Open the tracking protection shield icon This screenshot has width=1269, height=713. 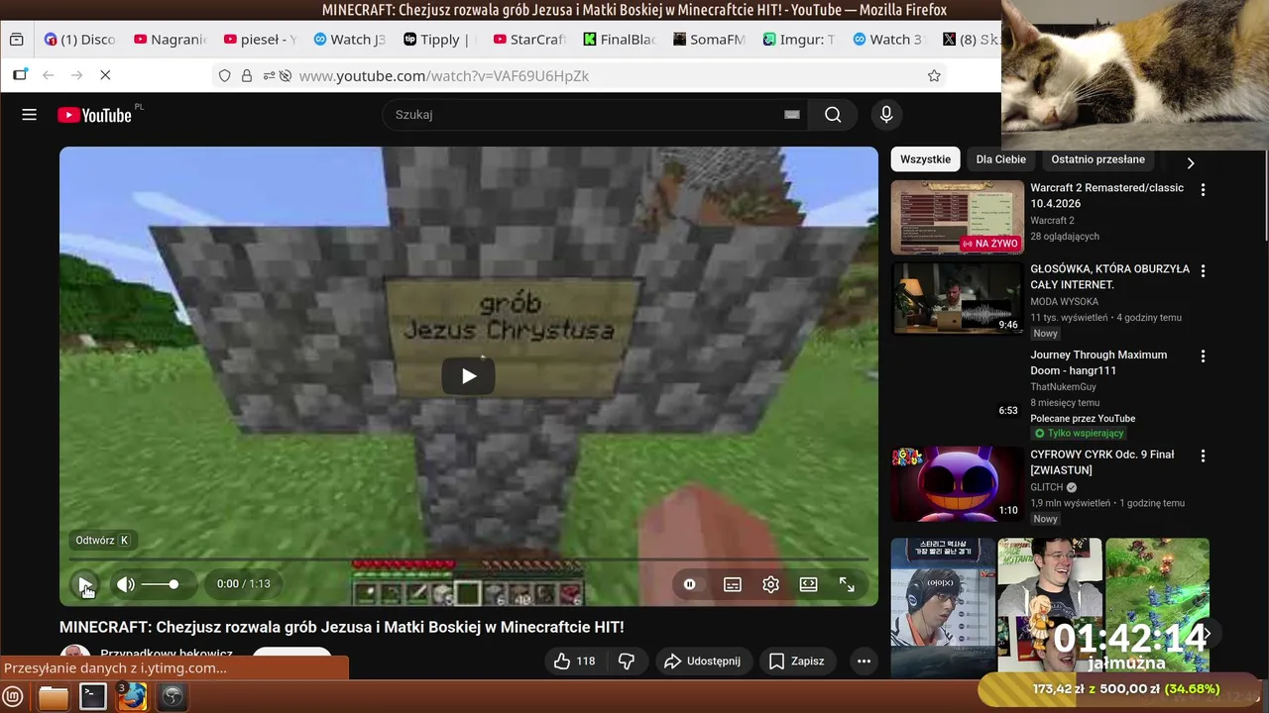[x=225, y=76]
